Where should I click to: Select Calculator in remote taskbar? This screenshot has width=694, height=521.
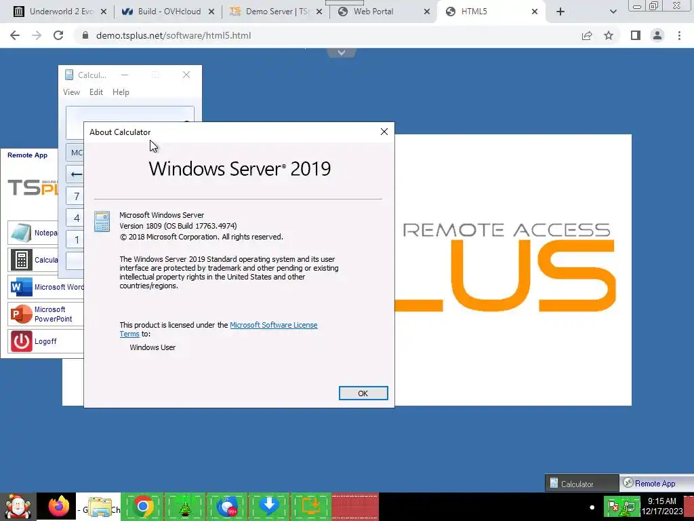tap(581, 484)
